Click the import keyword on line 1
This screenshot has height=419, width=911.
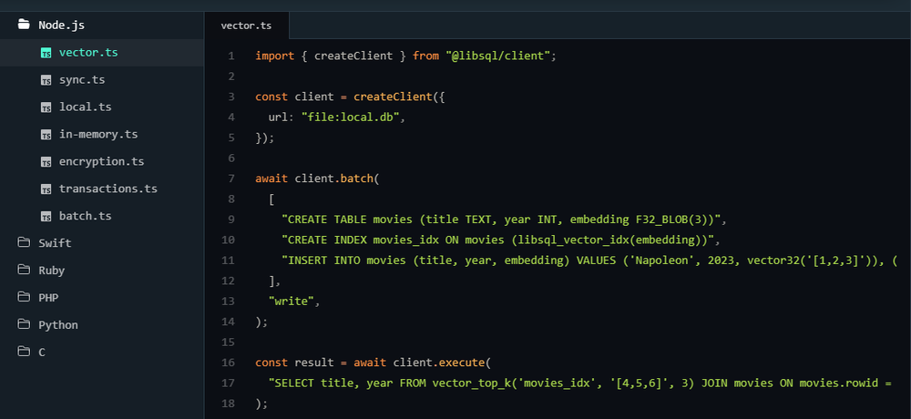275,56
